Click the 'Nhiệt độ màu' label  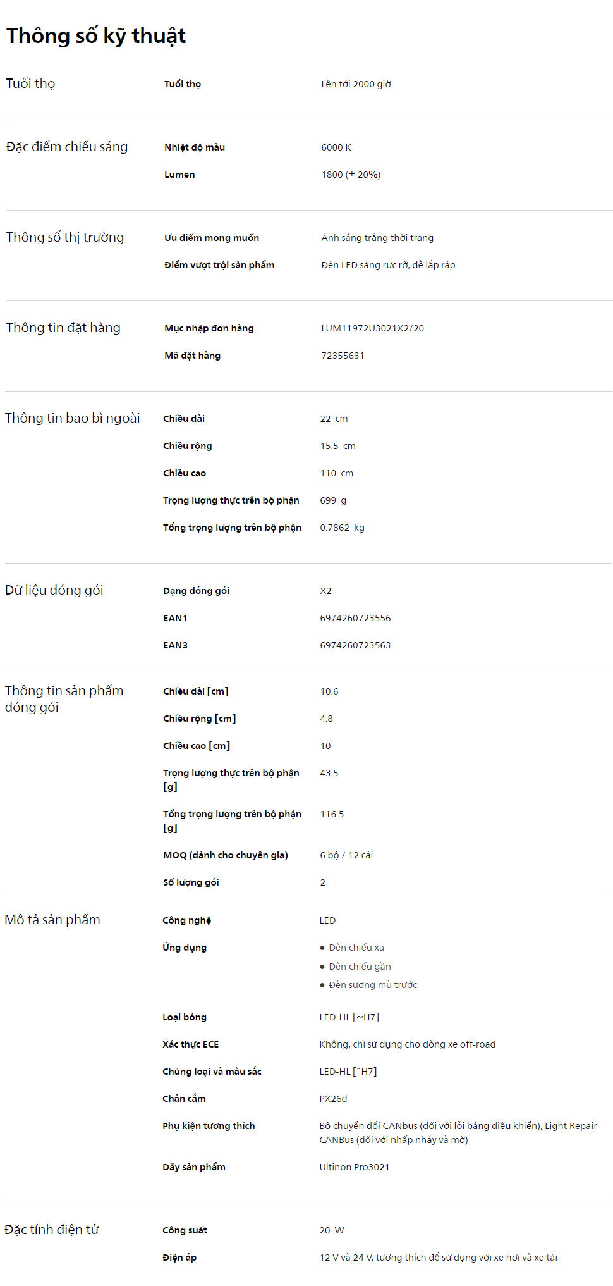click(195, 147)
